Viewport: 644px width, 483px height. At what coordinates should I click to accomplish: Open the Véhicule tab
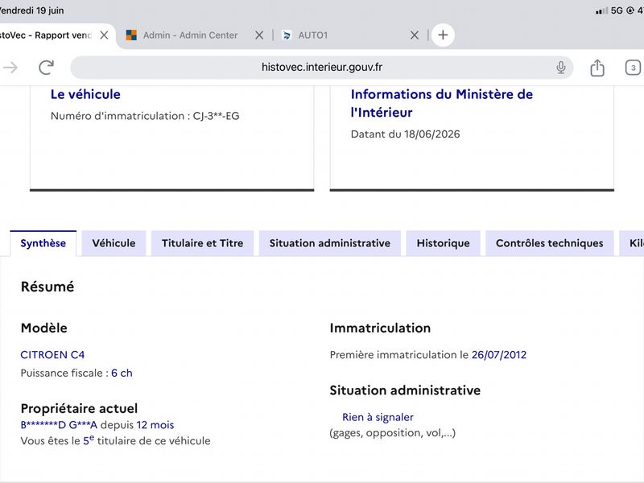[x=114, y=243]
